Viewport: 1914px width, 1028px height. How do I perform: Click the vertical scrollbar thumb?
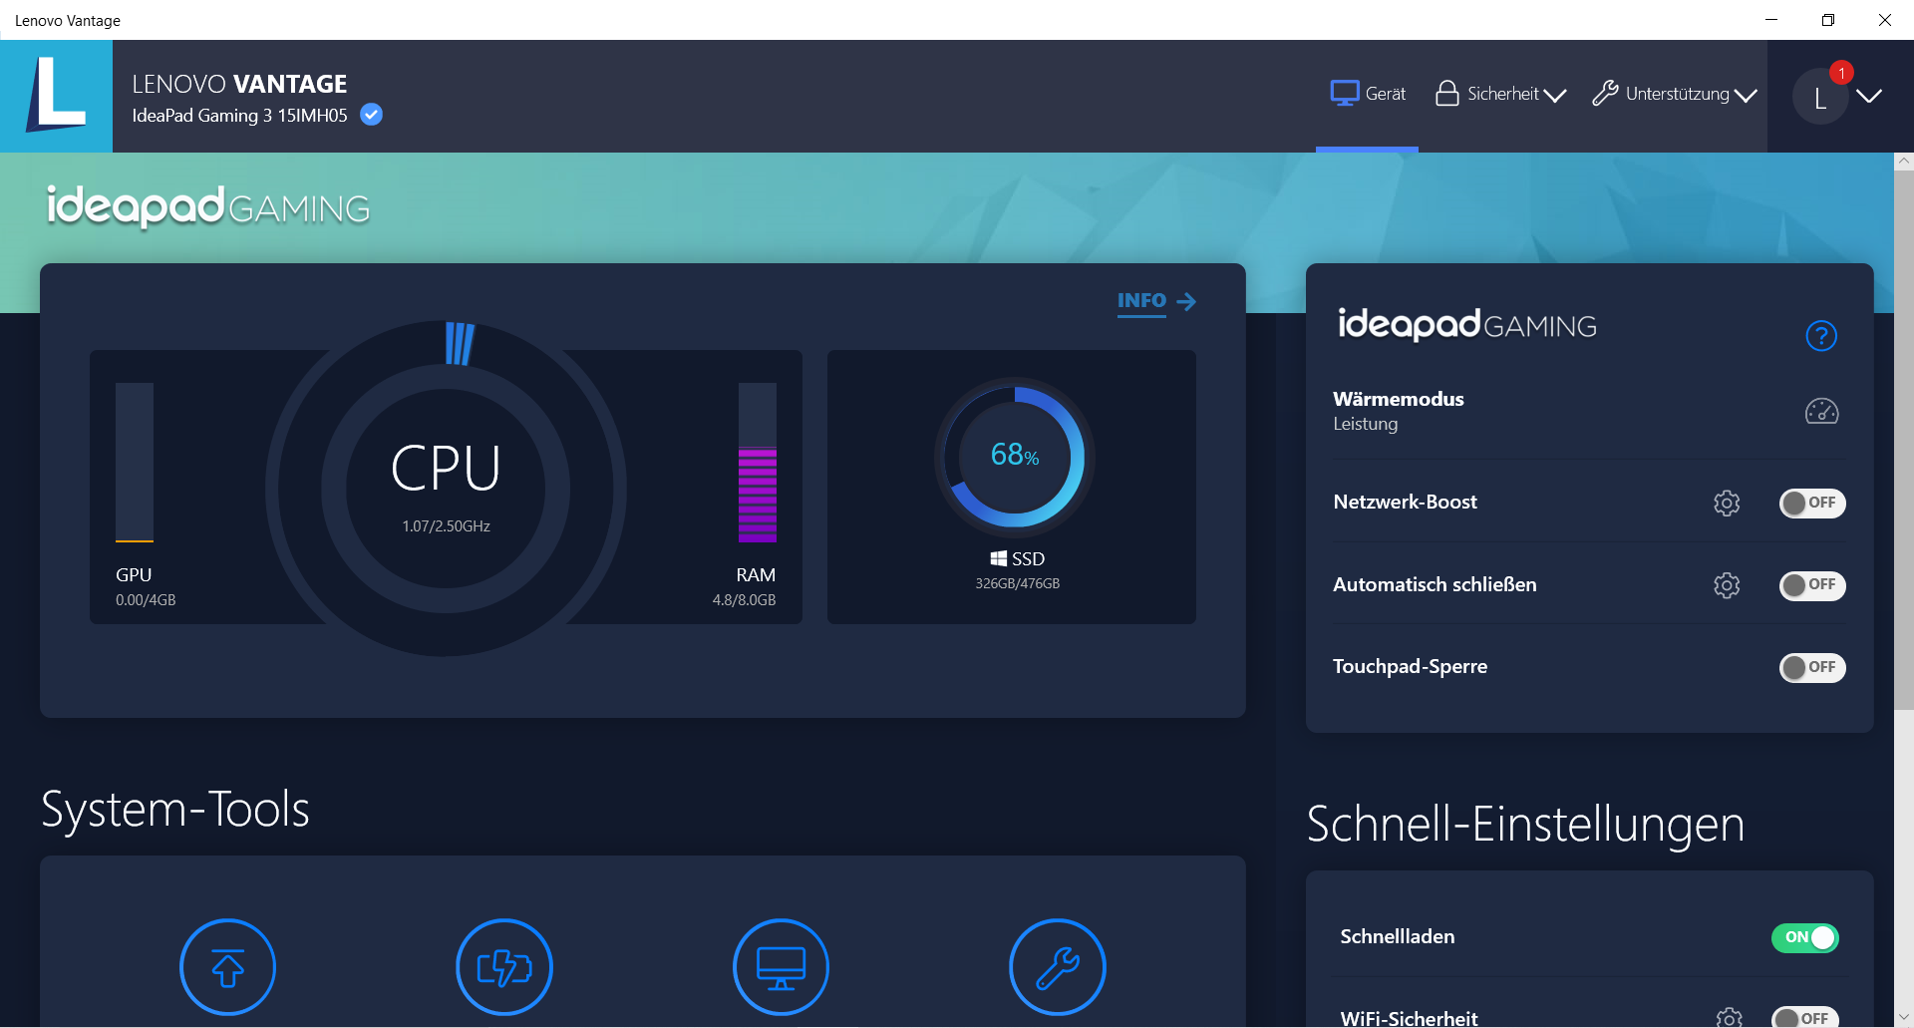[x=1904, y=439]
